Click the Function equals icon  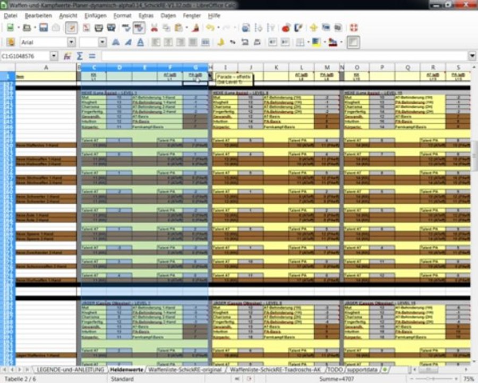[92, 56]
